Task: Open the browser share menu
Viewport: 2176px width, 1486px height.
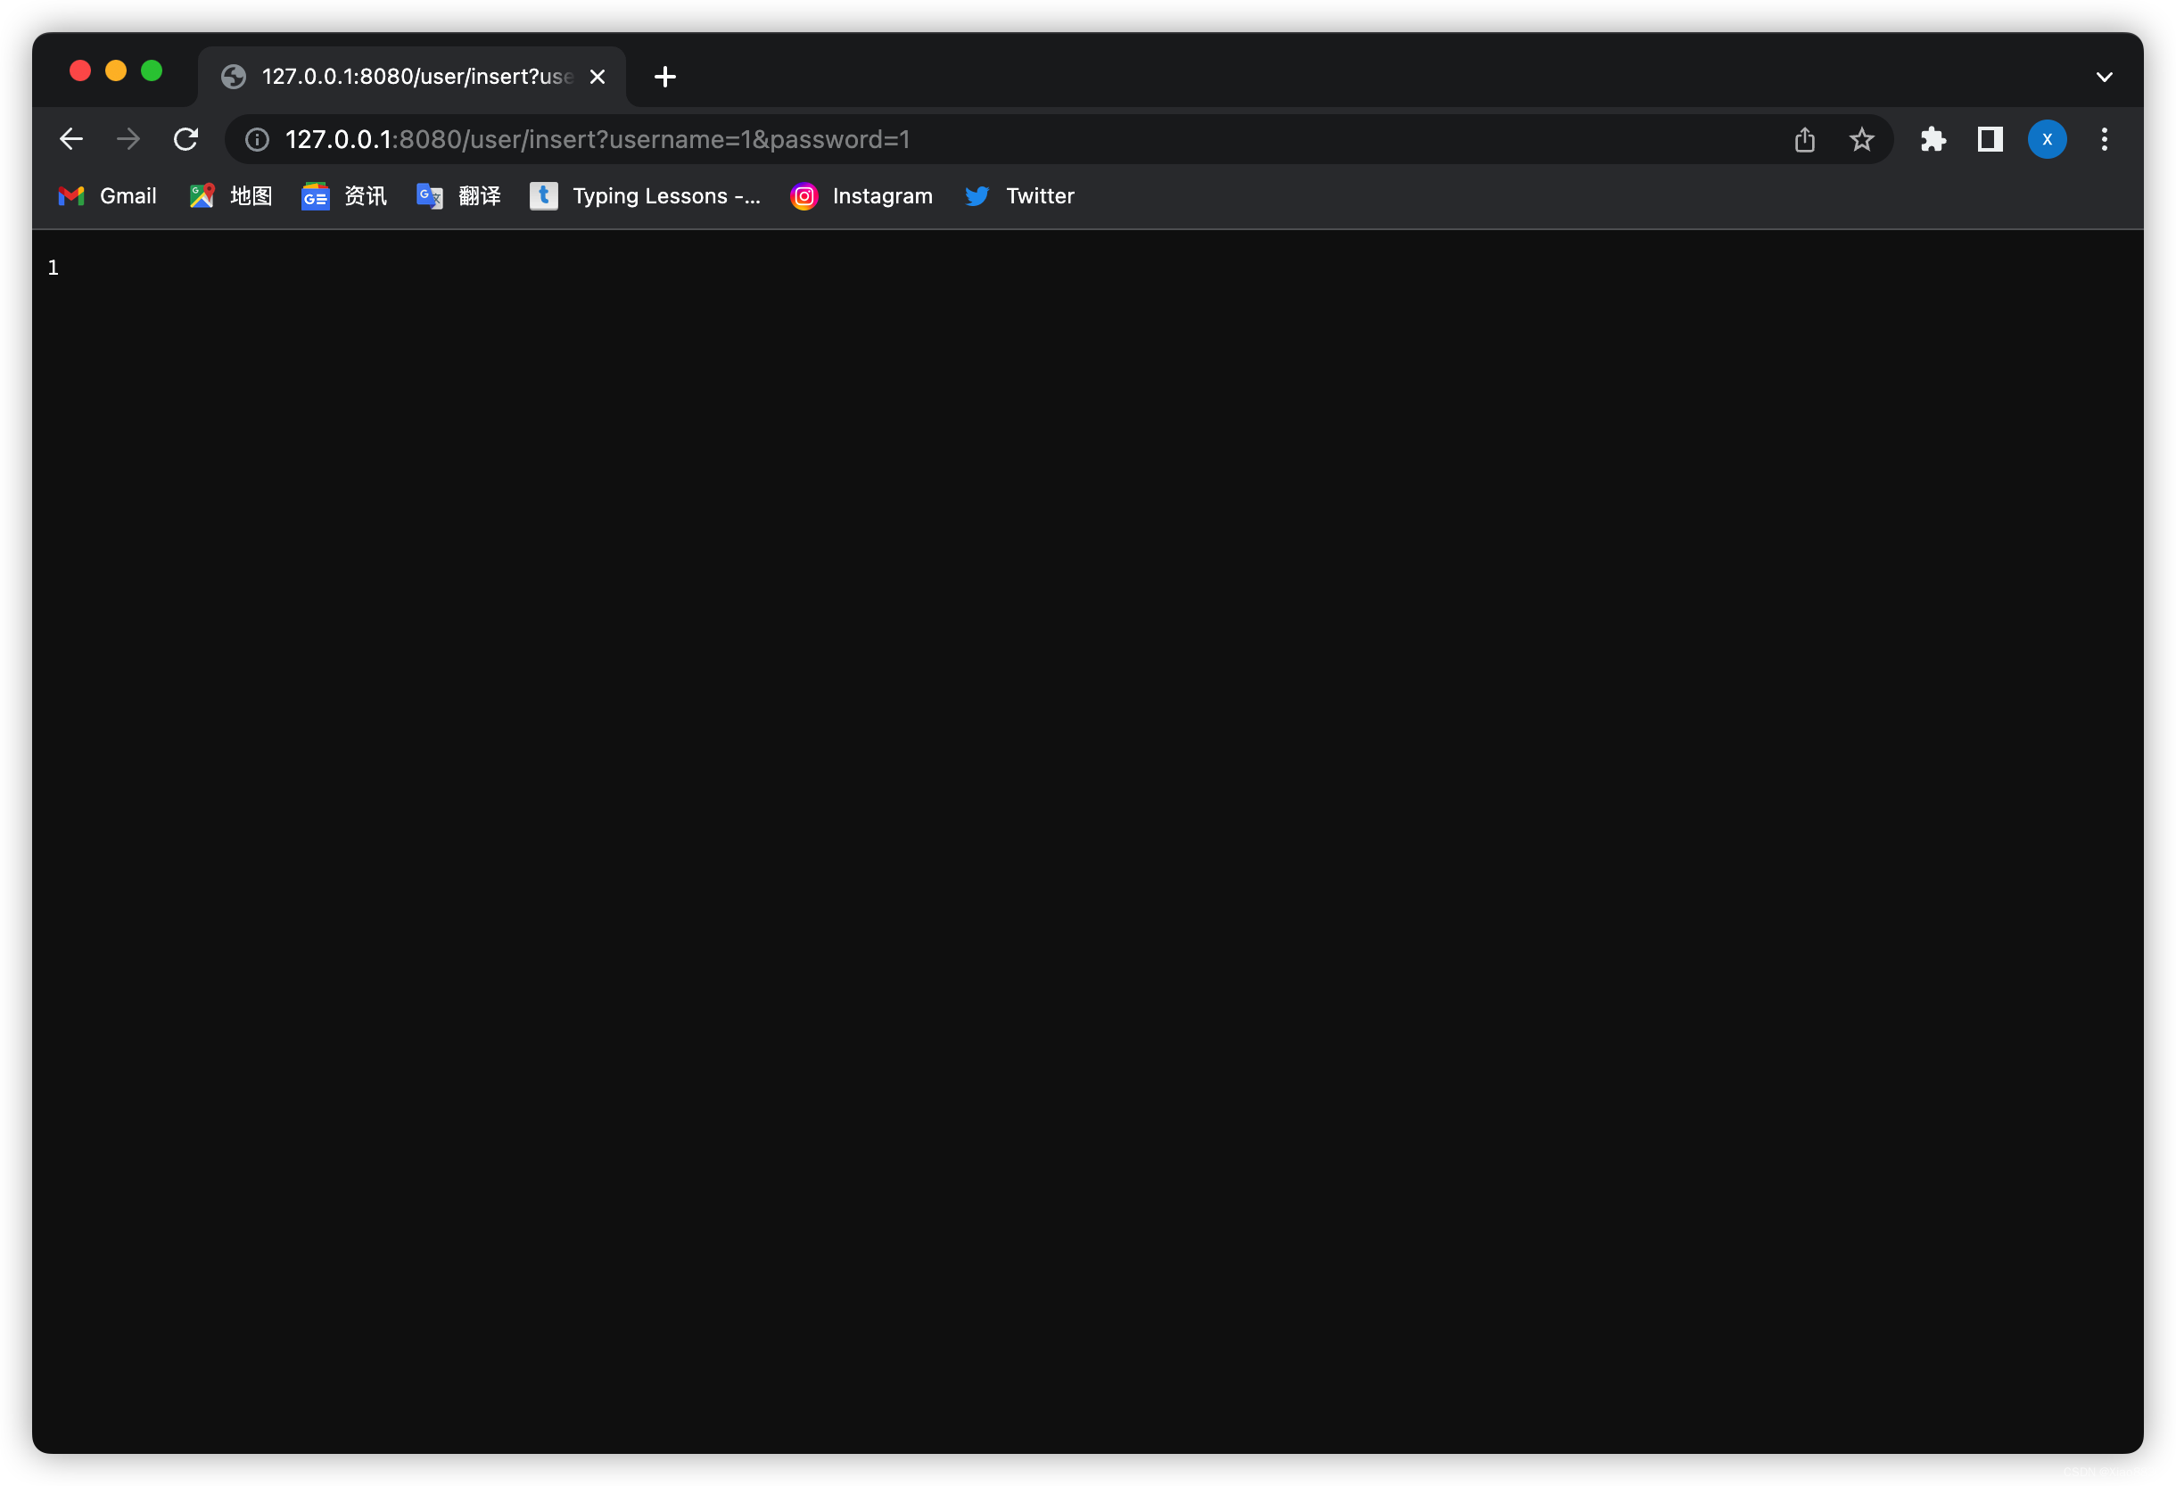Action: coord(1804,139)
